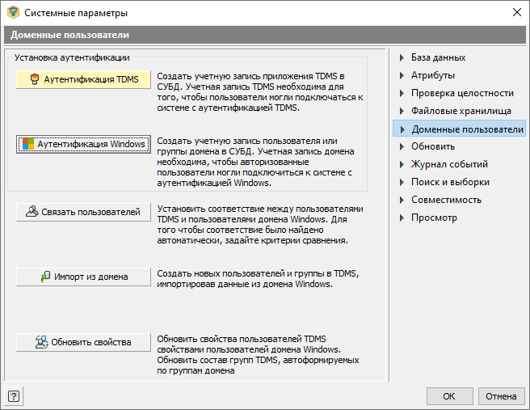Open the Файловые хранилища section
This screenshot has height=410, width=530.
(461, 111)
